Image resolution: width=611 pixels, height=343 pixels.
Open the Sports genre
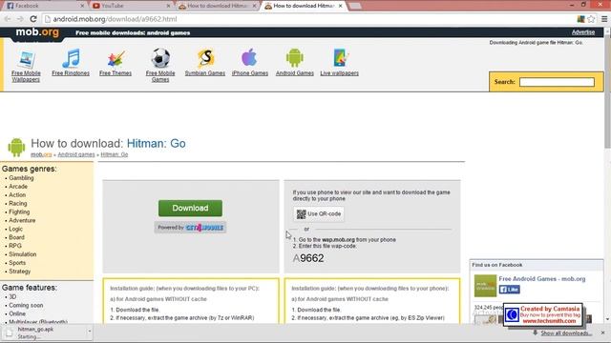(17, 263)
